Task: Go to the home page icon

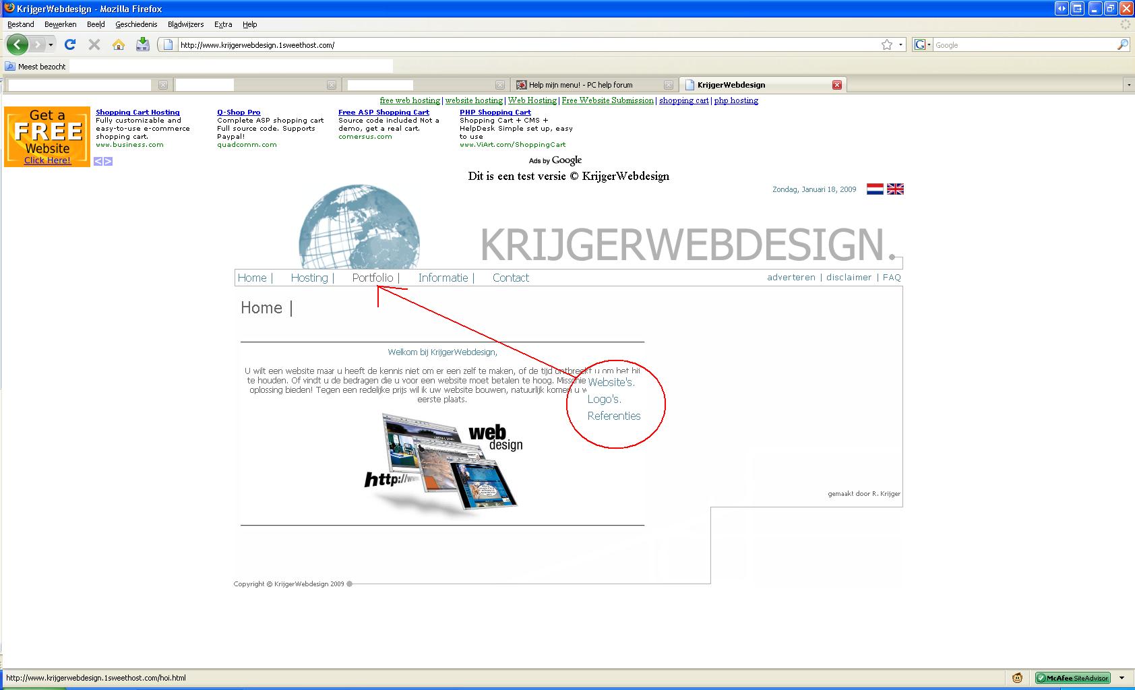Action: point(119,44)
